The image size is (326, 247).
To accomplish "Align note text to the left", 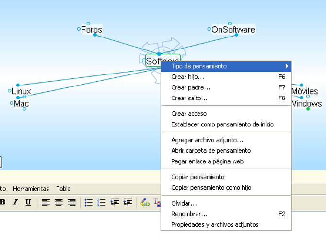I will point(46,202).
